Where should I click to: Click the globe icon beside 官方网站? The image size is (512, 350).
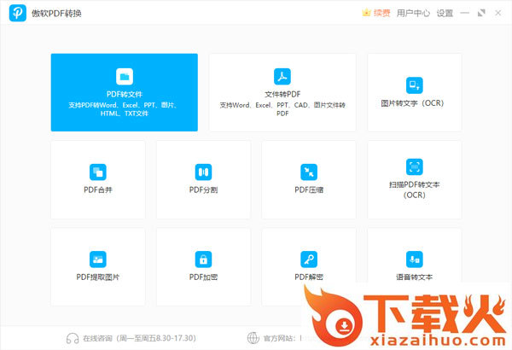click(x=253, y=338)
